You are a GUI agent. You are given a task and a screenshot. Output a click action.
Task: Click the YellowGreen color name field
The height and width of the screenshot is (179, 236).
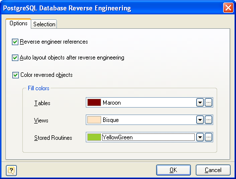pos(148,137)
